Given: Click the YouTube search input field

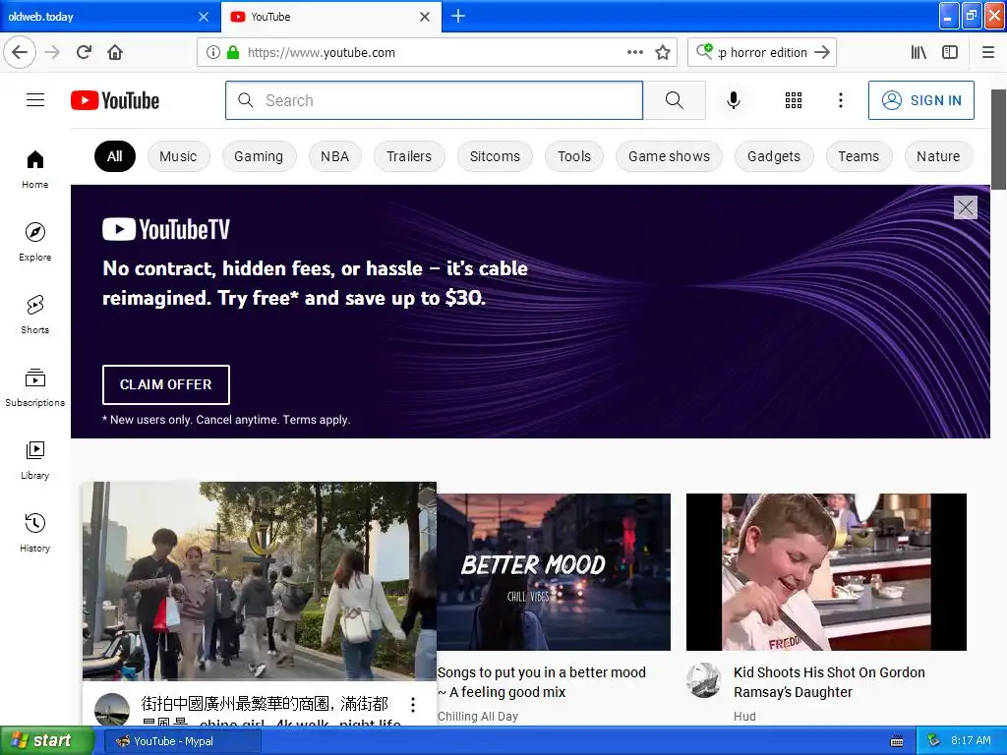Looking at the screenshot, I should [x=434, y=100].
